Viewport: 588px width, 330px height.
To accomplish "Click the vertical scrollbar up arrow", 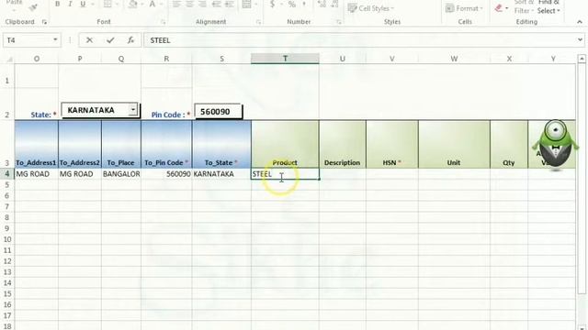I will click(582, 59).
